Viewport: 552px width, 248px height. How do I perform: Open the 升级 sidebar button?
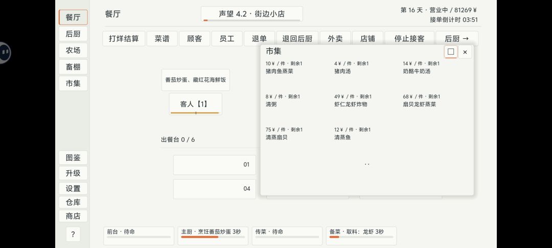click(x=73, y=173)
